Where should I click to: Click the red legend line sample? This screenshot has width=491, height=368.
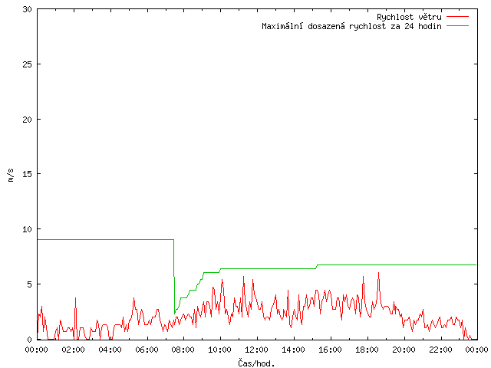(x=457, y=17)
